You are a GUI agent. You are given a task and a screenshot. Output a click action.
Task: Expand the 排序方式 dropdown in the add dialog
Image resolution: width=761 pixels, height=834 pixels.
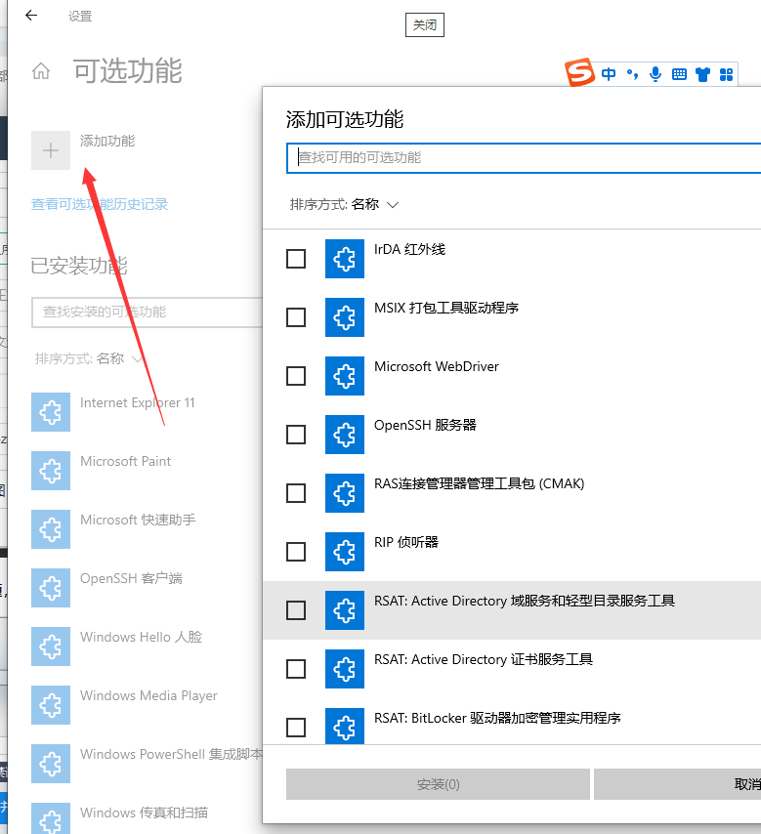coord(345,205)
